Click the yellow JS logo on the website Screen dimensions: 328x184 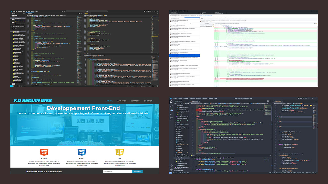(119, 153)
